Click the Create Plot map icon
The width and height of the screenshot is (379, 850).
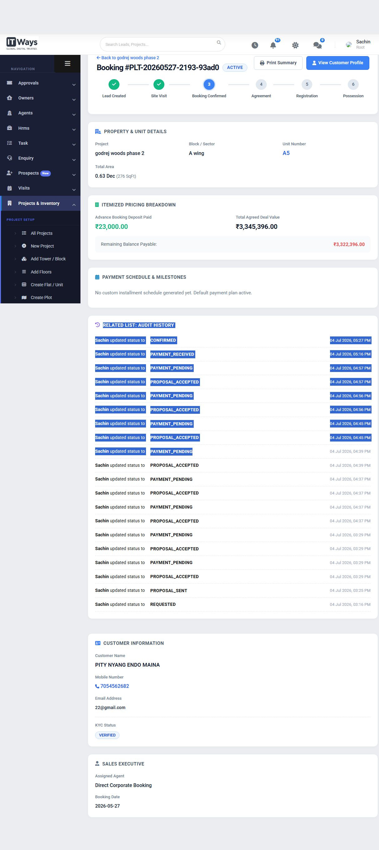(x=24, y=297)
